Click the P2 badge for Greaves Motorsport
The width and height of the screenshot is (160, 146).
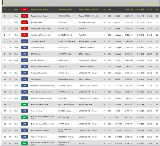[24, 73]
